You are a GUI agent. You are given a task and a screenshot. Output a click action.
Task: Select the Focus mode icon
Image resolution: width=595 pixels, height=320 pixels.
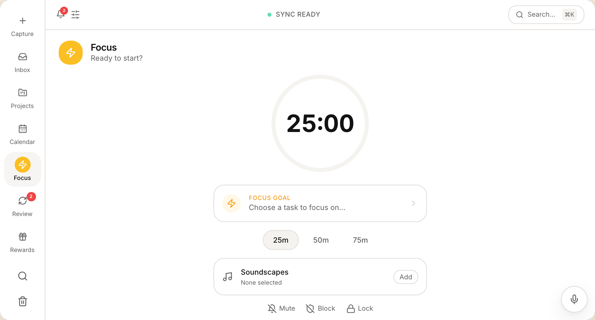pos(22,165)
